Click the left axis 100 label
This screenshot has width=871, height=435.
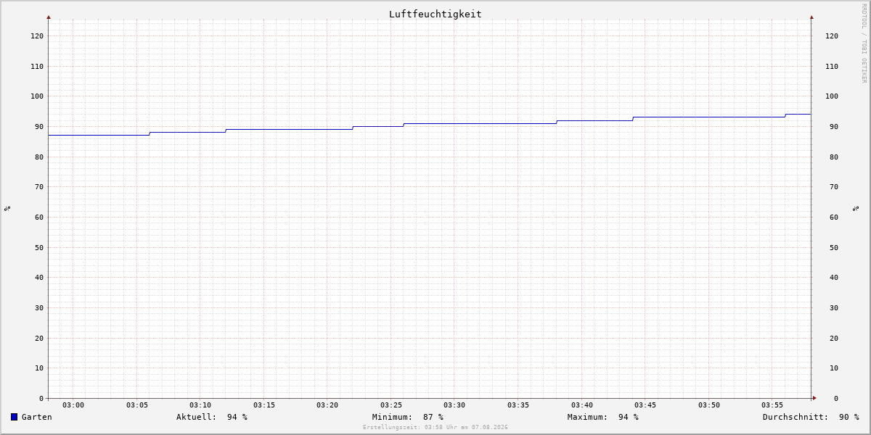pos(37,96)
